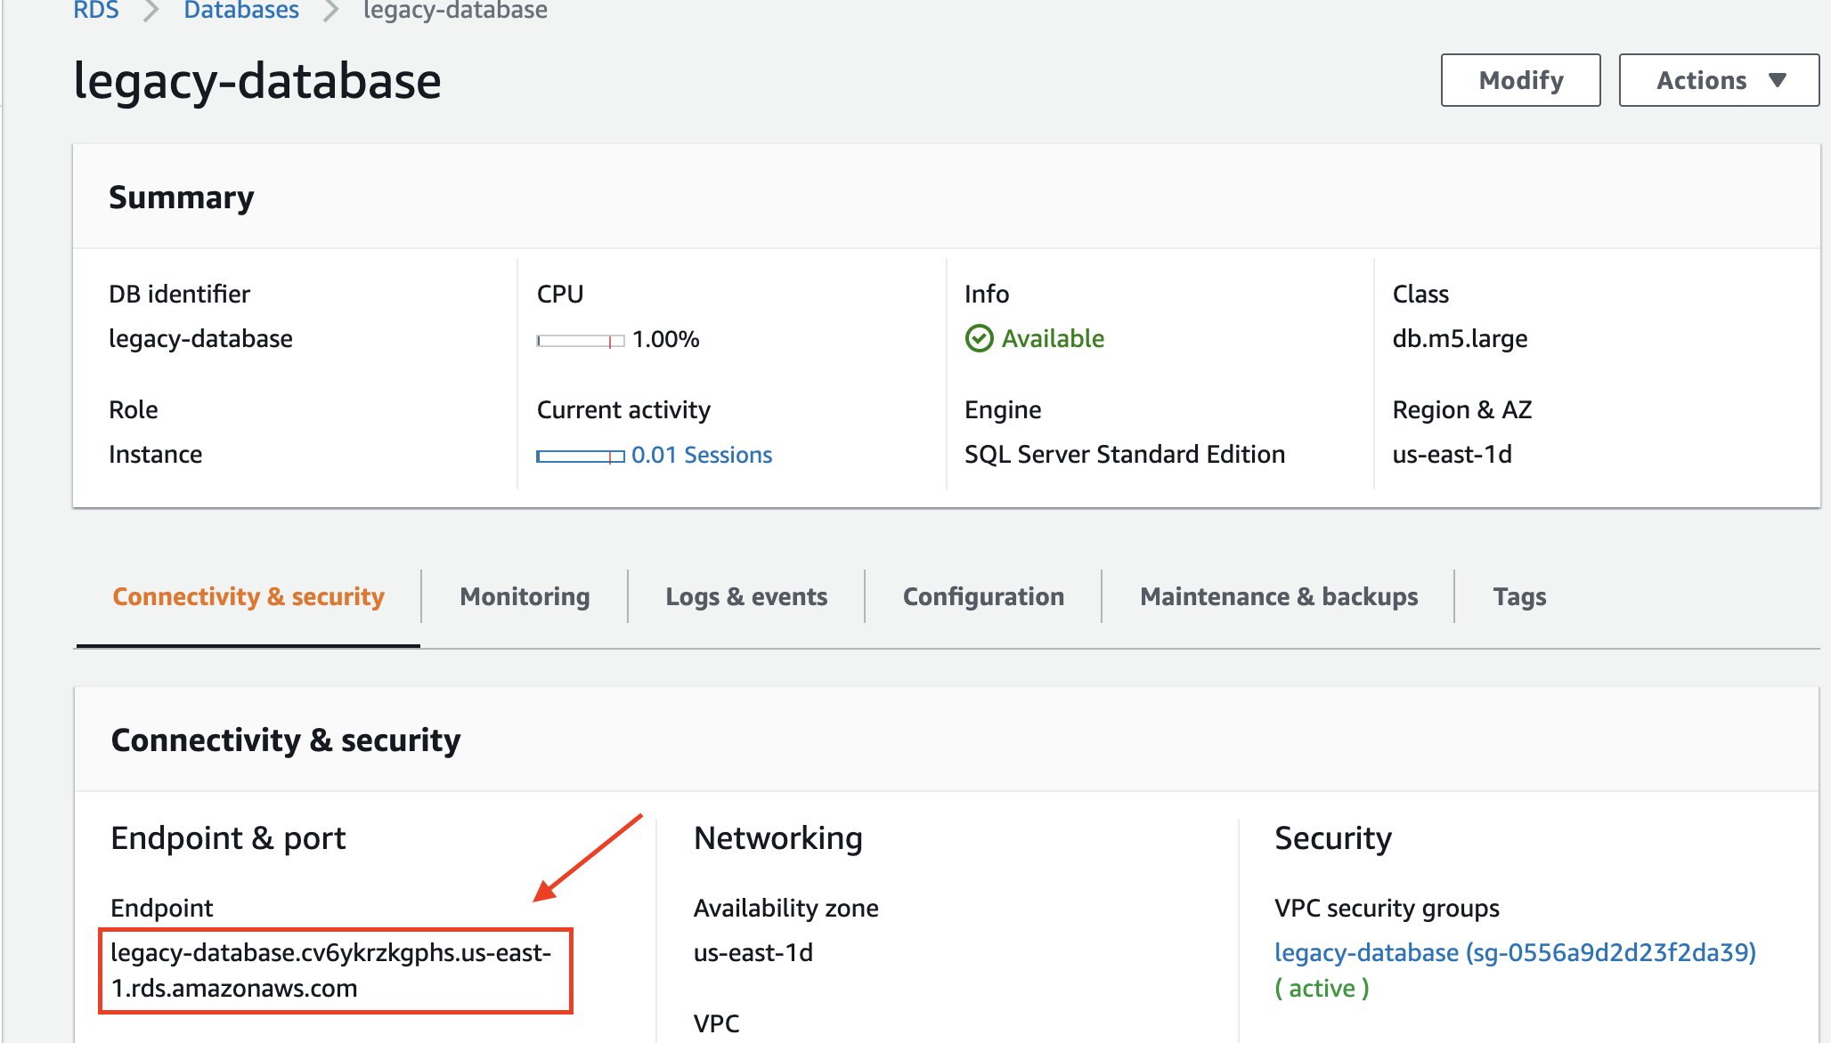Click the RDS breadcrumb link
1831x1043 pixels.
pos(96,10)
